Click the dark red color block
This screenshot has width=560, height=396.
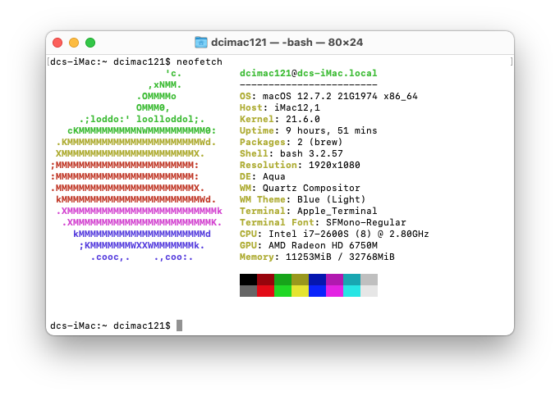tap(265, 280)
